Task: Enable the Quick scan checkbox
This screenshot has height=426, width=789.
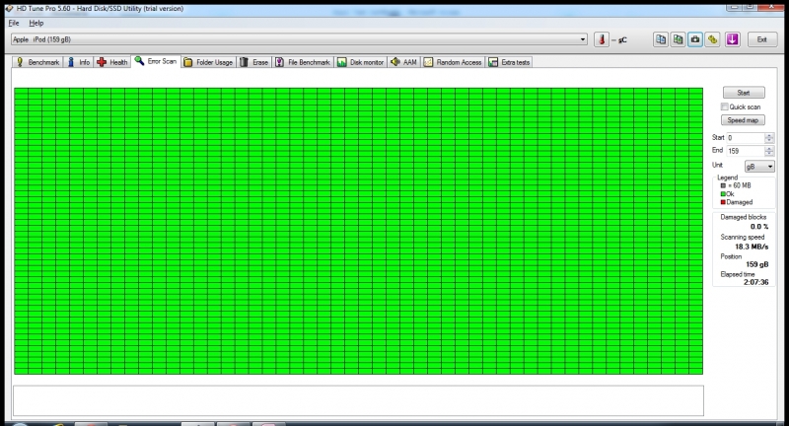Action: click(725, 106)
